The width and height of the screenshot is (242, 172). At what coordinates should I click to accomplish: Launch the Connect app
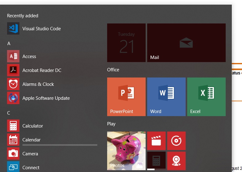(31, 167)
